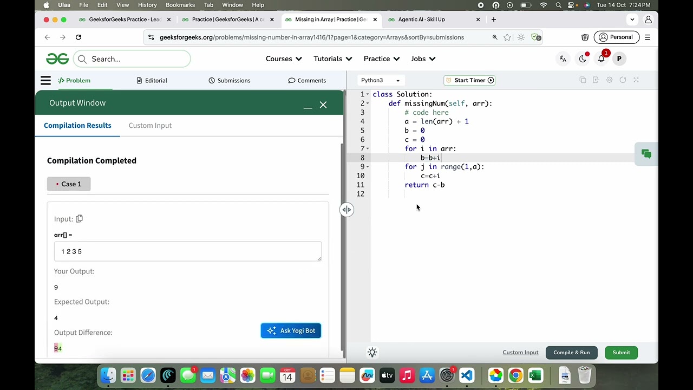
Task: Open the green chat widget
Action: pyautogui.click(x=646, y=154)
